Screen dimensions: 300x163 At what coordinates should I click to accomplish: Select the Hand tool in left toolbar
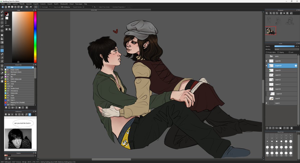[x=2, y=81]
